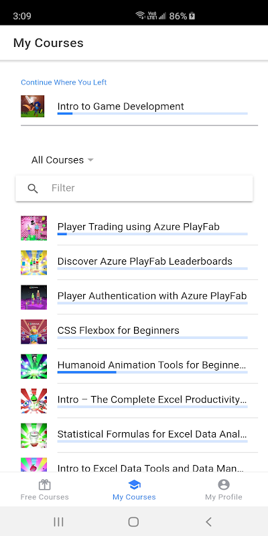This screenshot has width=268, height=536.
Task: Open the recent apps button
Action: tap(58, 522)
